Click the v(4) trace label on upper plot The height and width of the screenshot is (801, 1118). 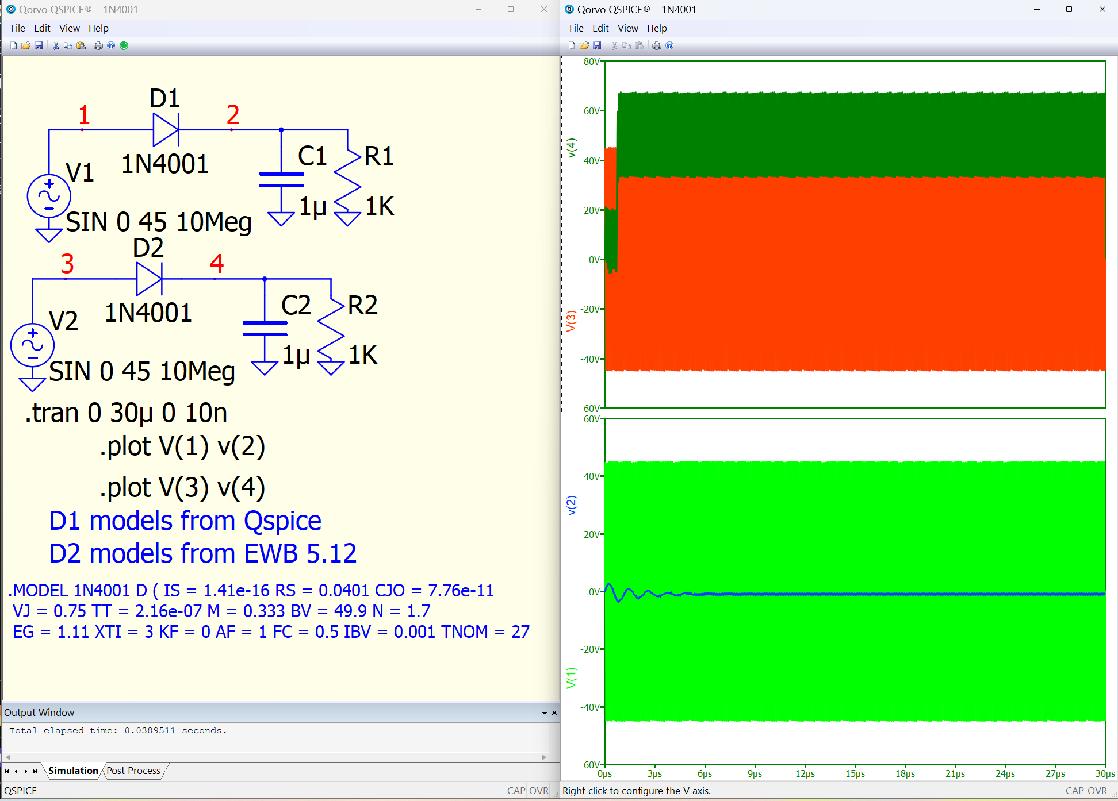coord(571,148)
